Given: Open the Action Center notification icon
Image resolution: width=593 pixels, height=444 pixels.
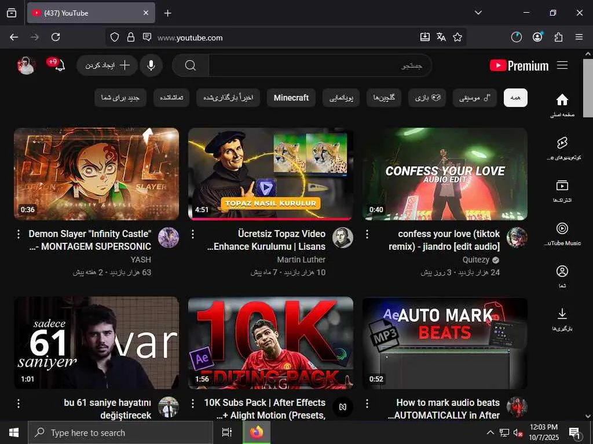Looking at the screenshot, I should coord(574,432).
